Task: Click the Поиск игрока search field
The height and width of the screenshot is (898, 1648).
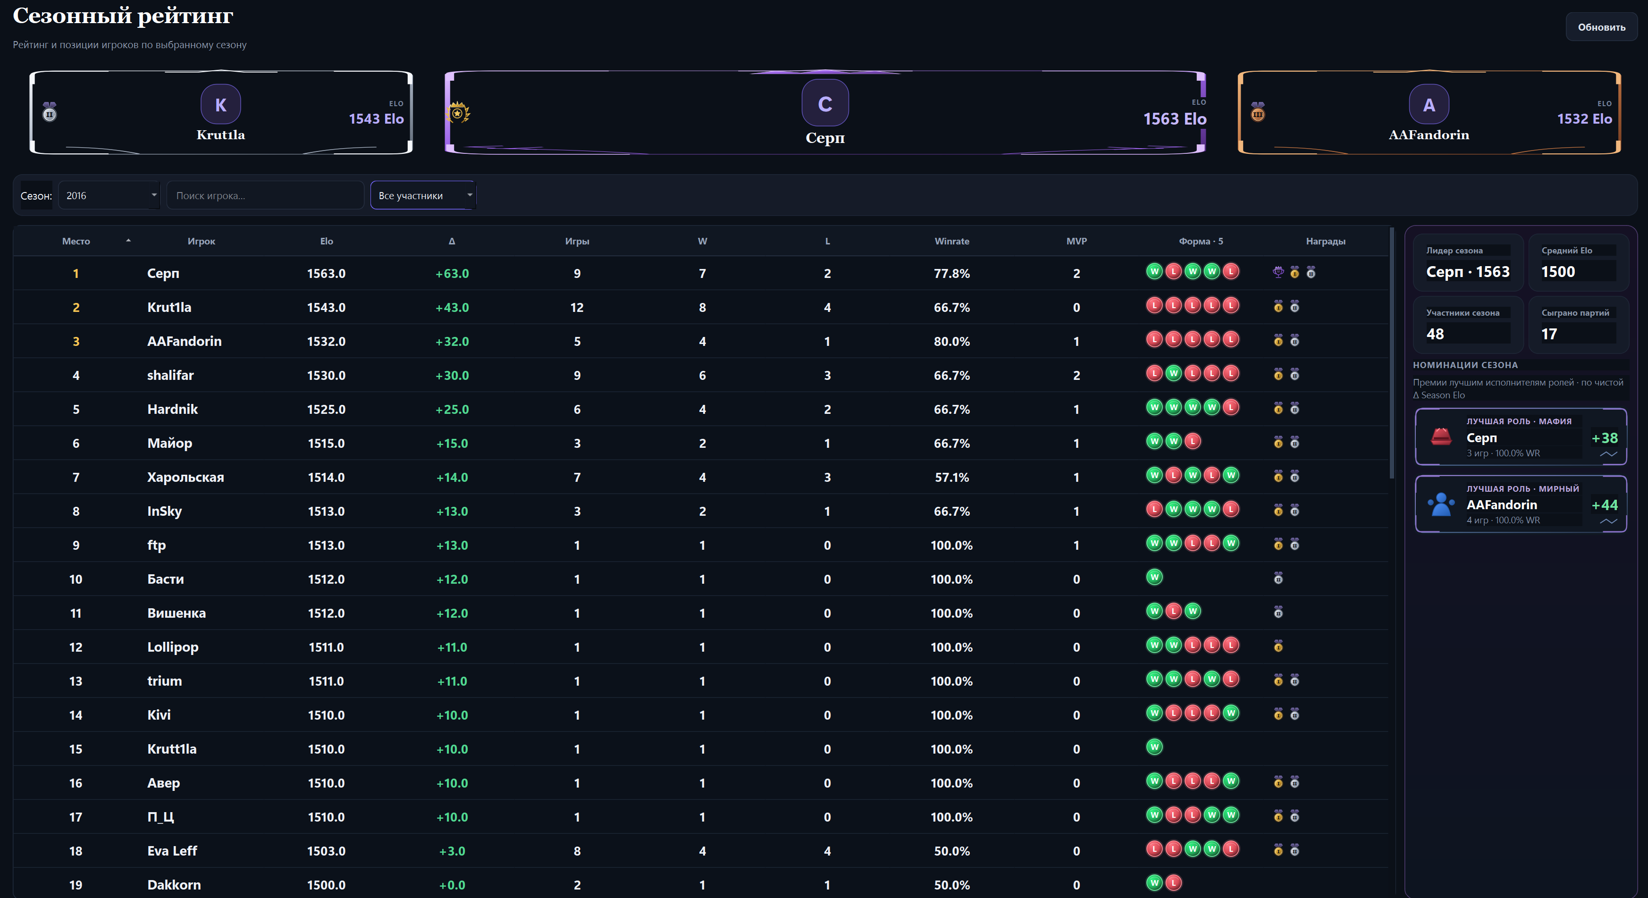Action: click(265, 195)
